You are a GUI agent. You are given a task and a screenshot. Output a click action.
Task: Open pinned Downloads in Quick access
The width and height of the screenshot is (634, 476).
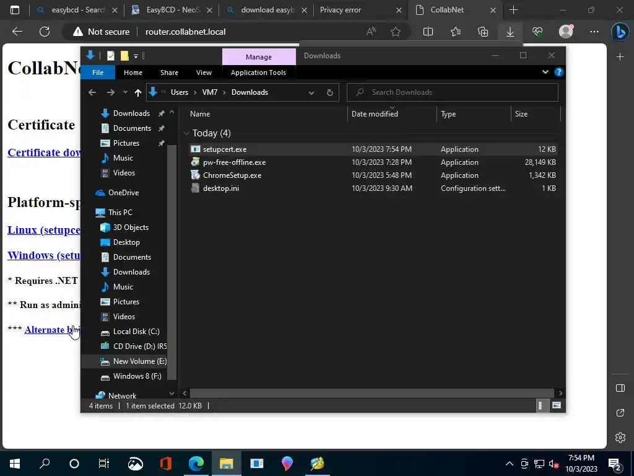(x=131, y=113)
